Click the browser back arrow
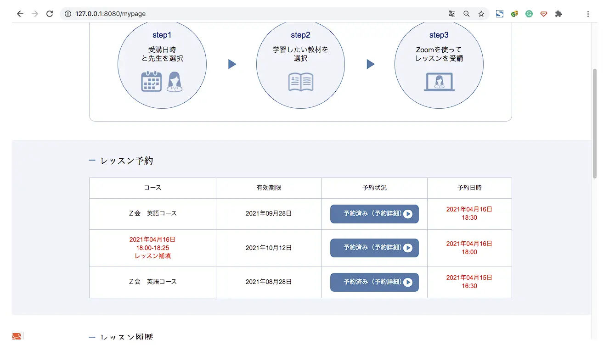This screenshot has width=609, height=356. [x=20, y=14]
